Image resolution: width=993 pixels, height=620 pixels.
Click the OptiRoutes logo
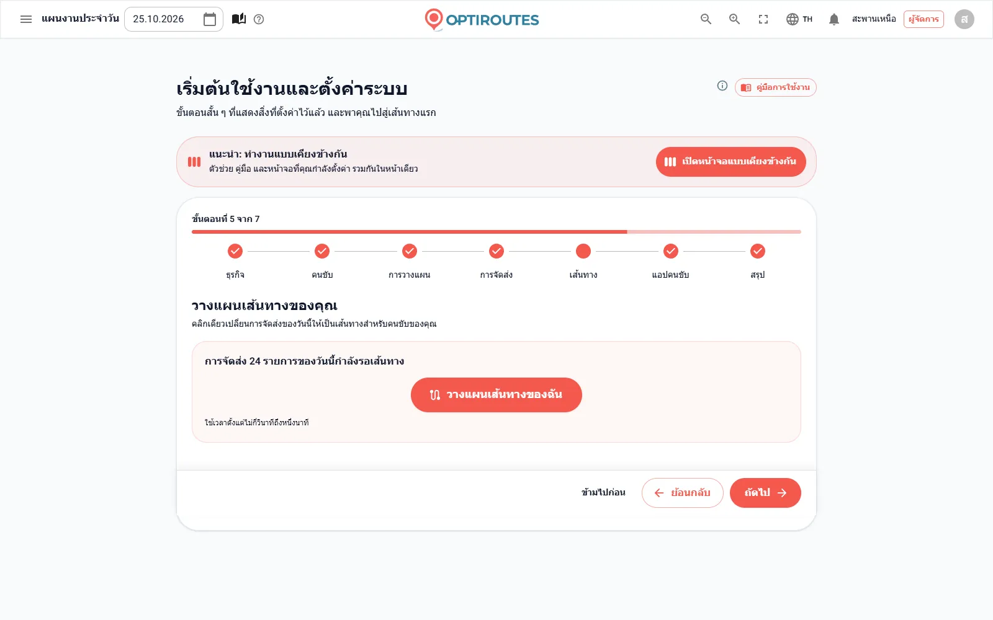(x=482, y=20)
